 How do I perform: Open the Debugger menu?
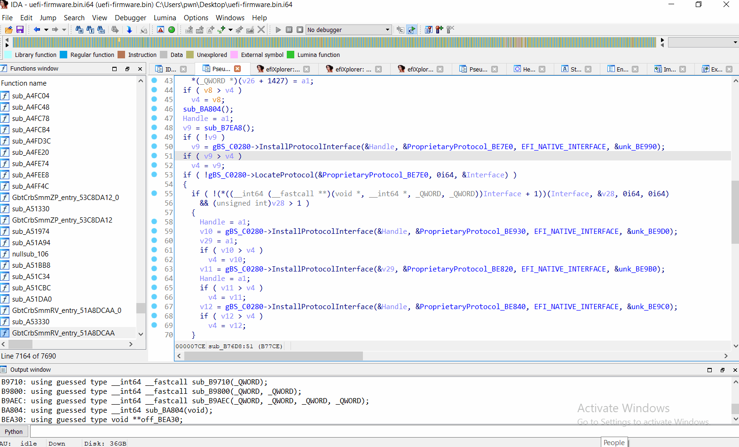pos(130,18)
